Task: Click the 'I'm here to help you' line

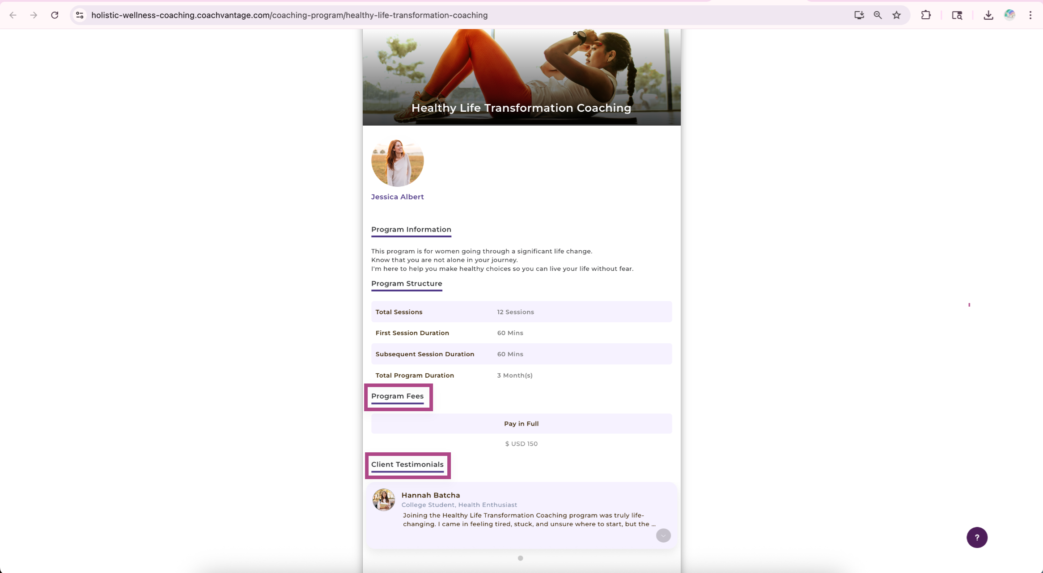Action: [x=502, y=269]
